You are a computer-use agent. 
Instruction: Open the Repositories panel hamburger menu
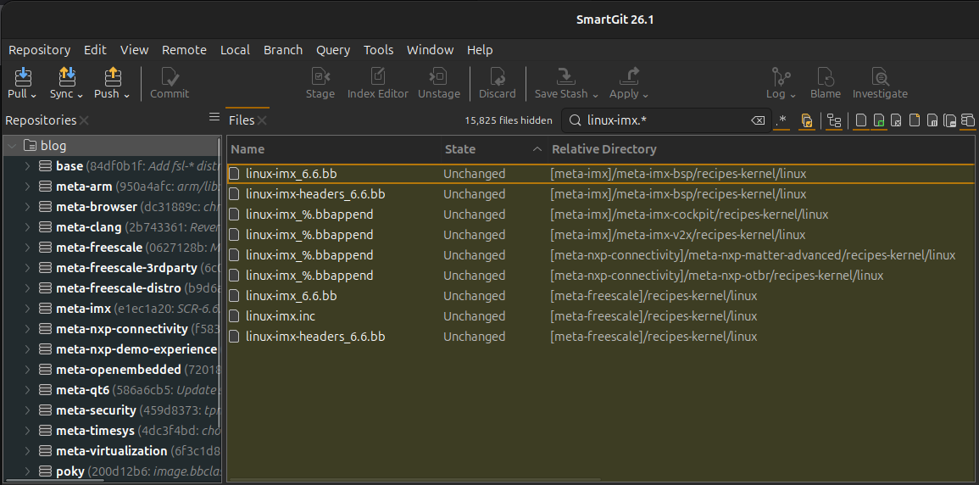pyautogui.click(x=214, y=117)
